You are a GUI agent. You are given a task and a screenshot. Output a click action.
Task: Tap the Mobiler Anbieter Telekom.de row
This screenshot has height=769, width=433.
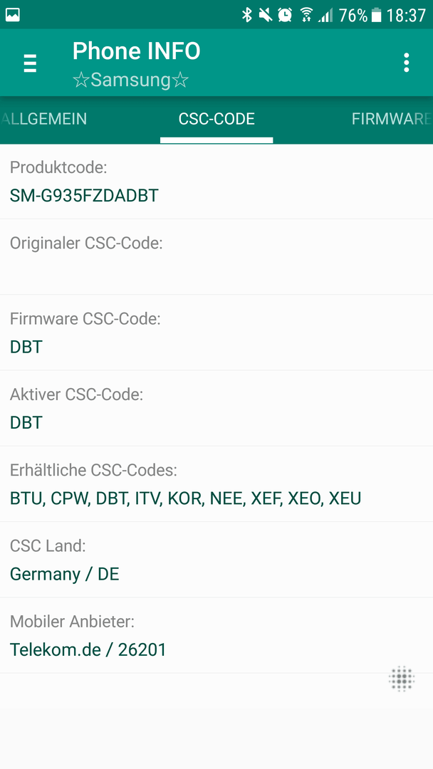coord(216,635)
